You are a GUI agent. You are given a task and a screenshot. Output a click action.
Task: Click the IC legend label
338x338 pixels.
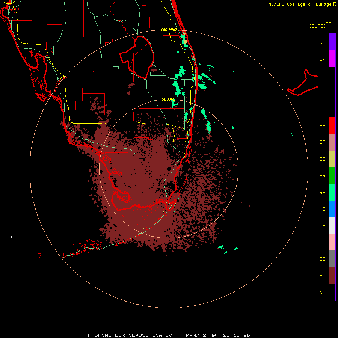pos(322,243)
